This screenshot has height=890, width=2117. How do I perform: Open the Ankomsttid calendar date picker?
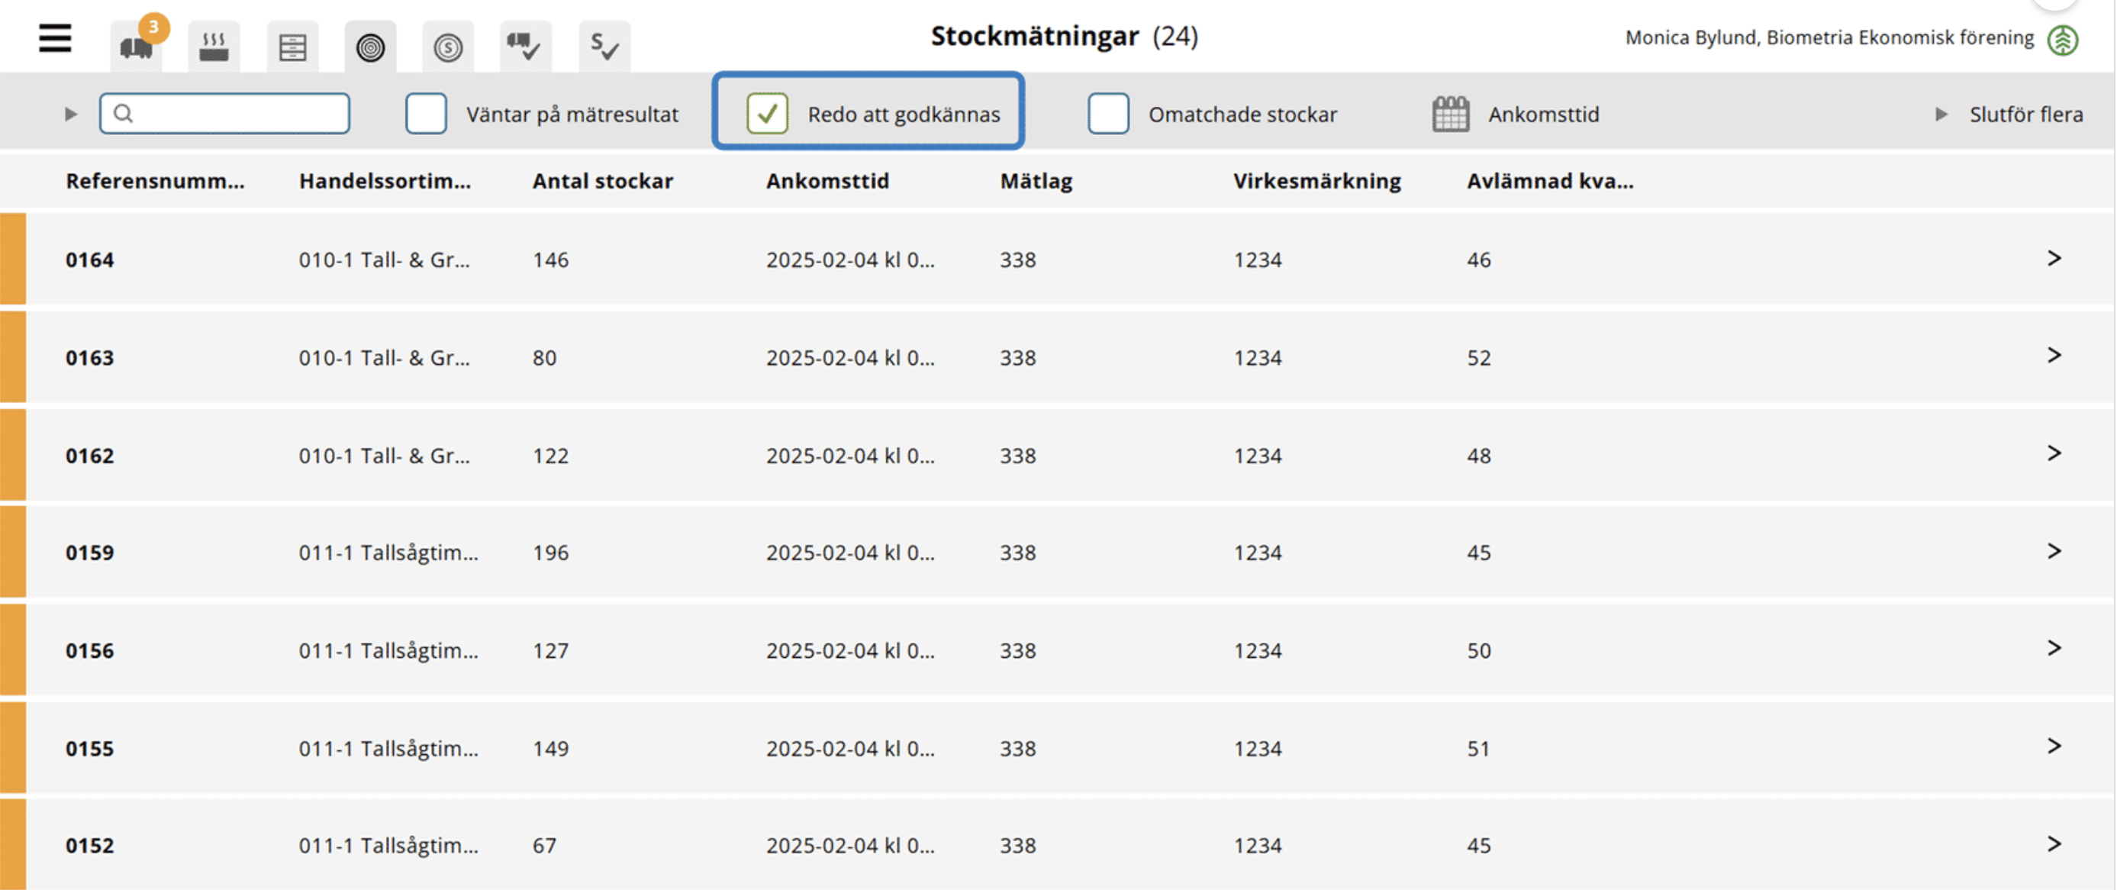tap(1451, 114)
